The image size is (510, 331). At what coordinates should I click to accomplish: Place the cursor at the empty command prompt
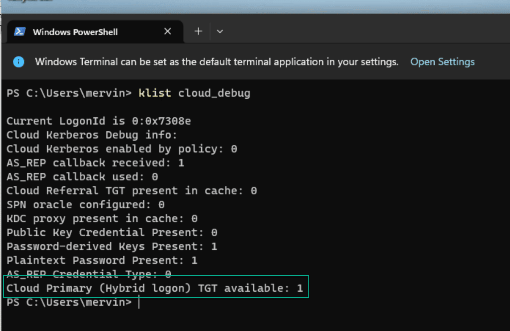click(x=139, y=302)
